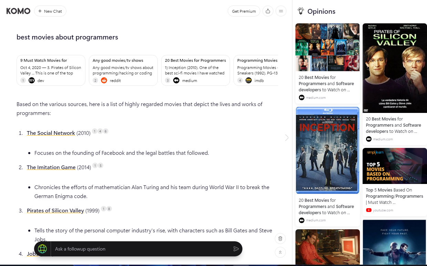Open The Social Network link
Image resolution: width=427 pixels, height=266 pixels.
pyautogui.click(x=51, y=133)
